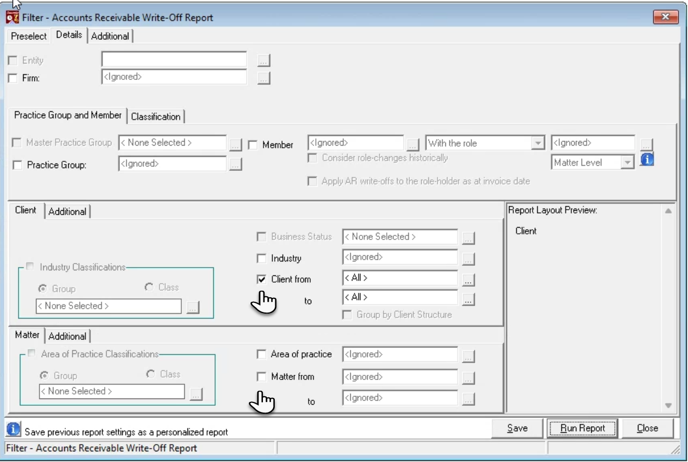Click the application icon in the title bar
The height and width of the screenshot is (462, 688).
[x=12, y=17]
